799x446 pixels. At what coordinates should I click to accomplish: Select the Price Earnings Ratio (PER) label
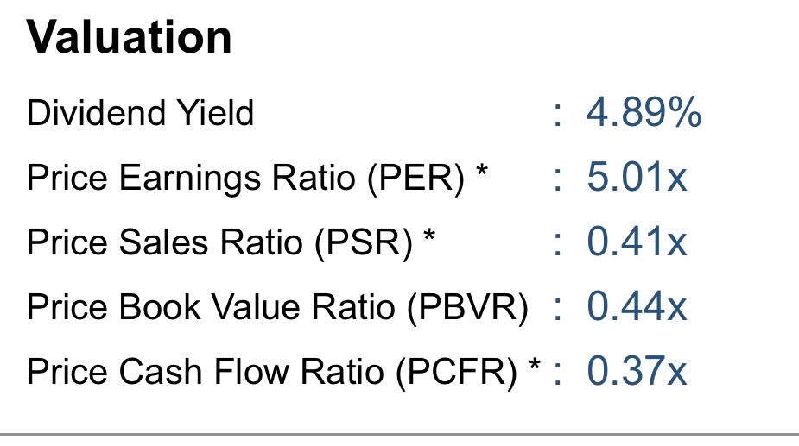click(245, 178)
